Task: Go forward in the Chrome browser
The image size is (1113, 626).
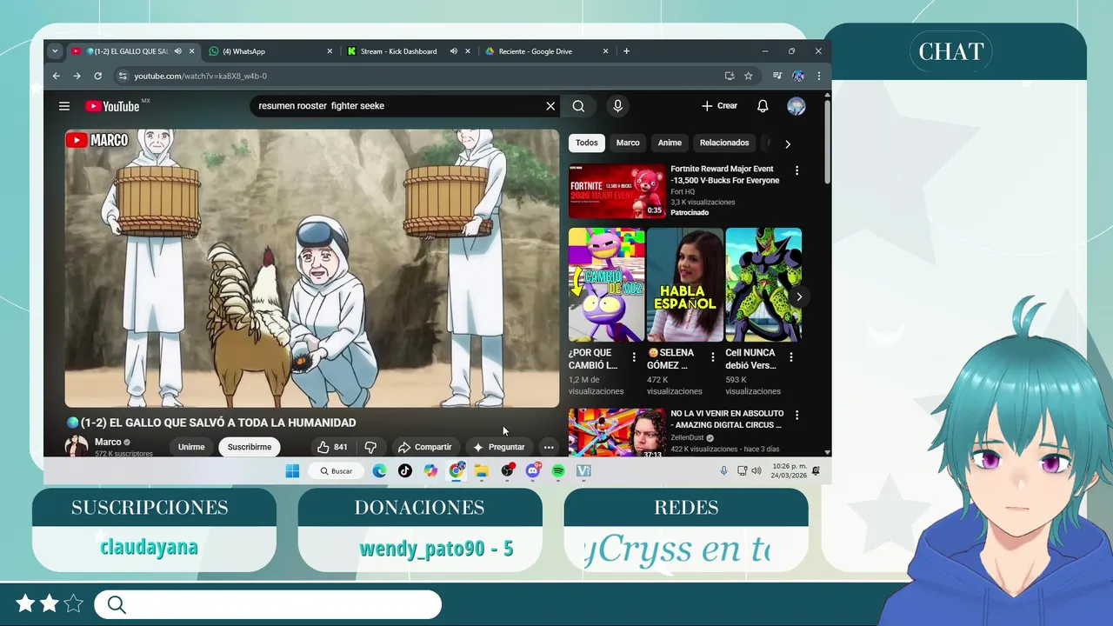Action: tap(77, 76)
